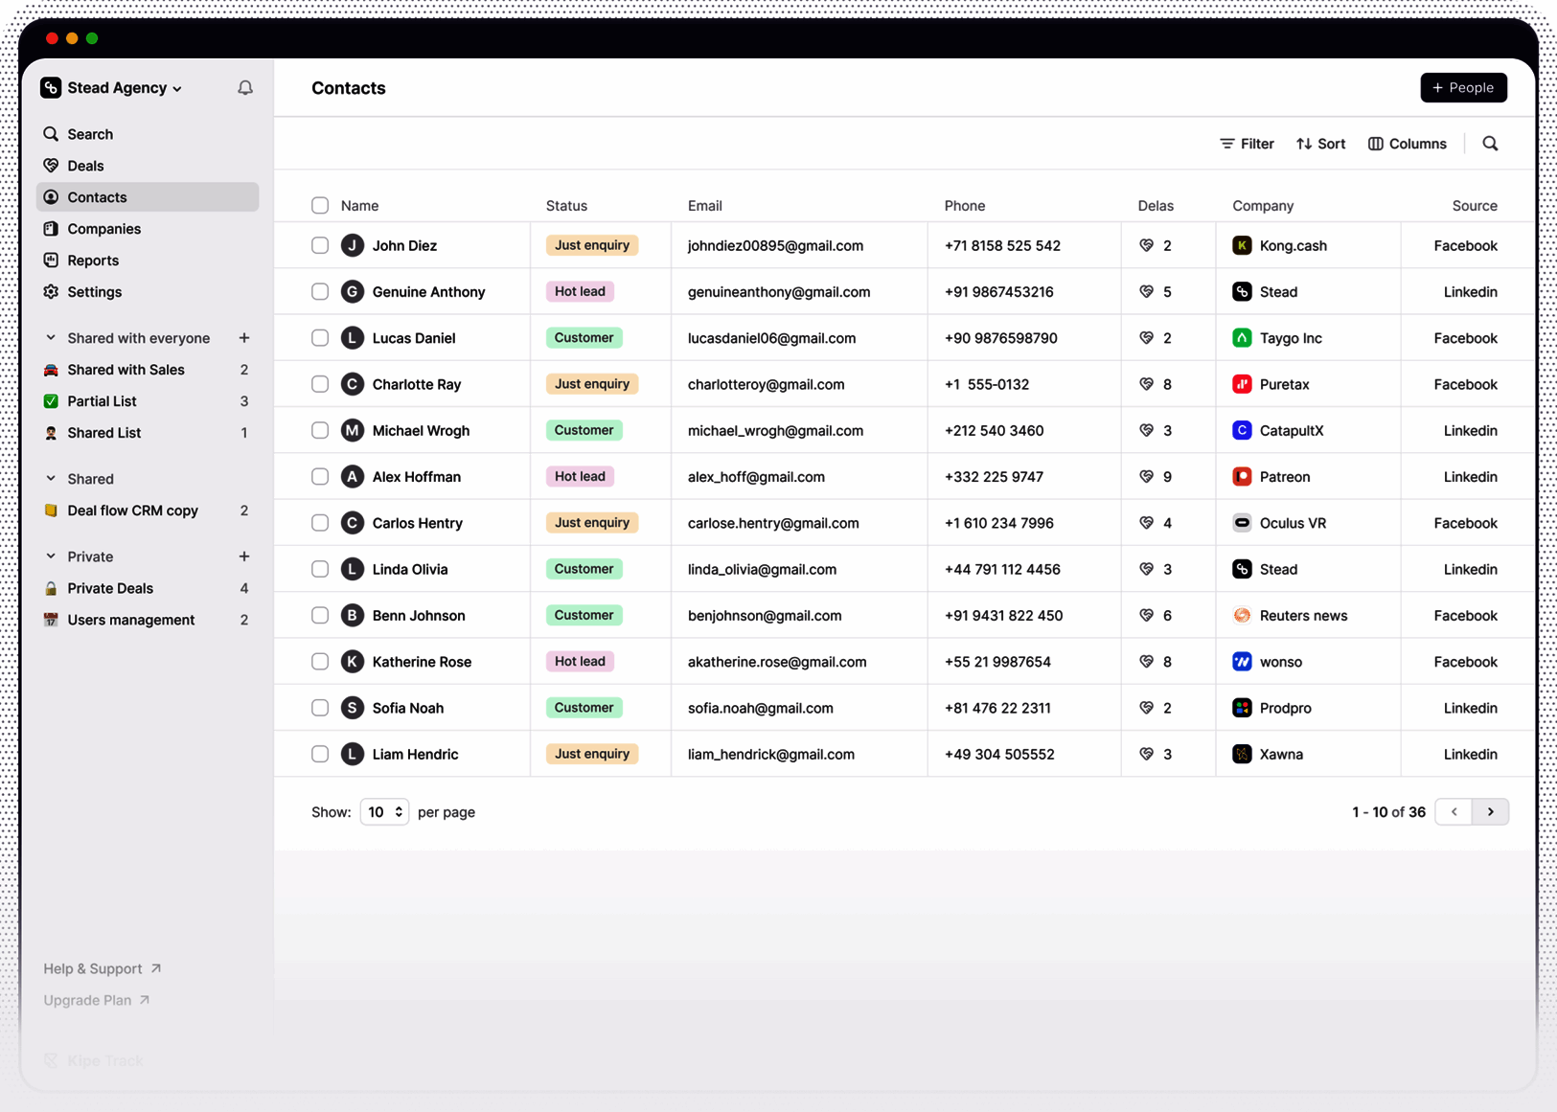The height and width of the screenshot is (1112, 1557).
Task: Open the Stead Agency workspace dropdown
Action: pos(112,88)
